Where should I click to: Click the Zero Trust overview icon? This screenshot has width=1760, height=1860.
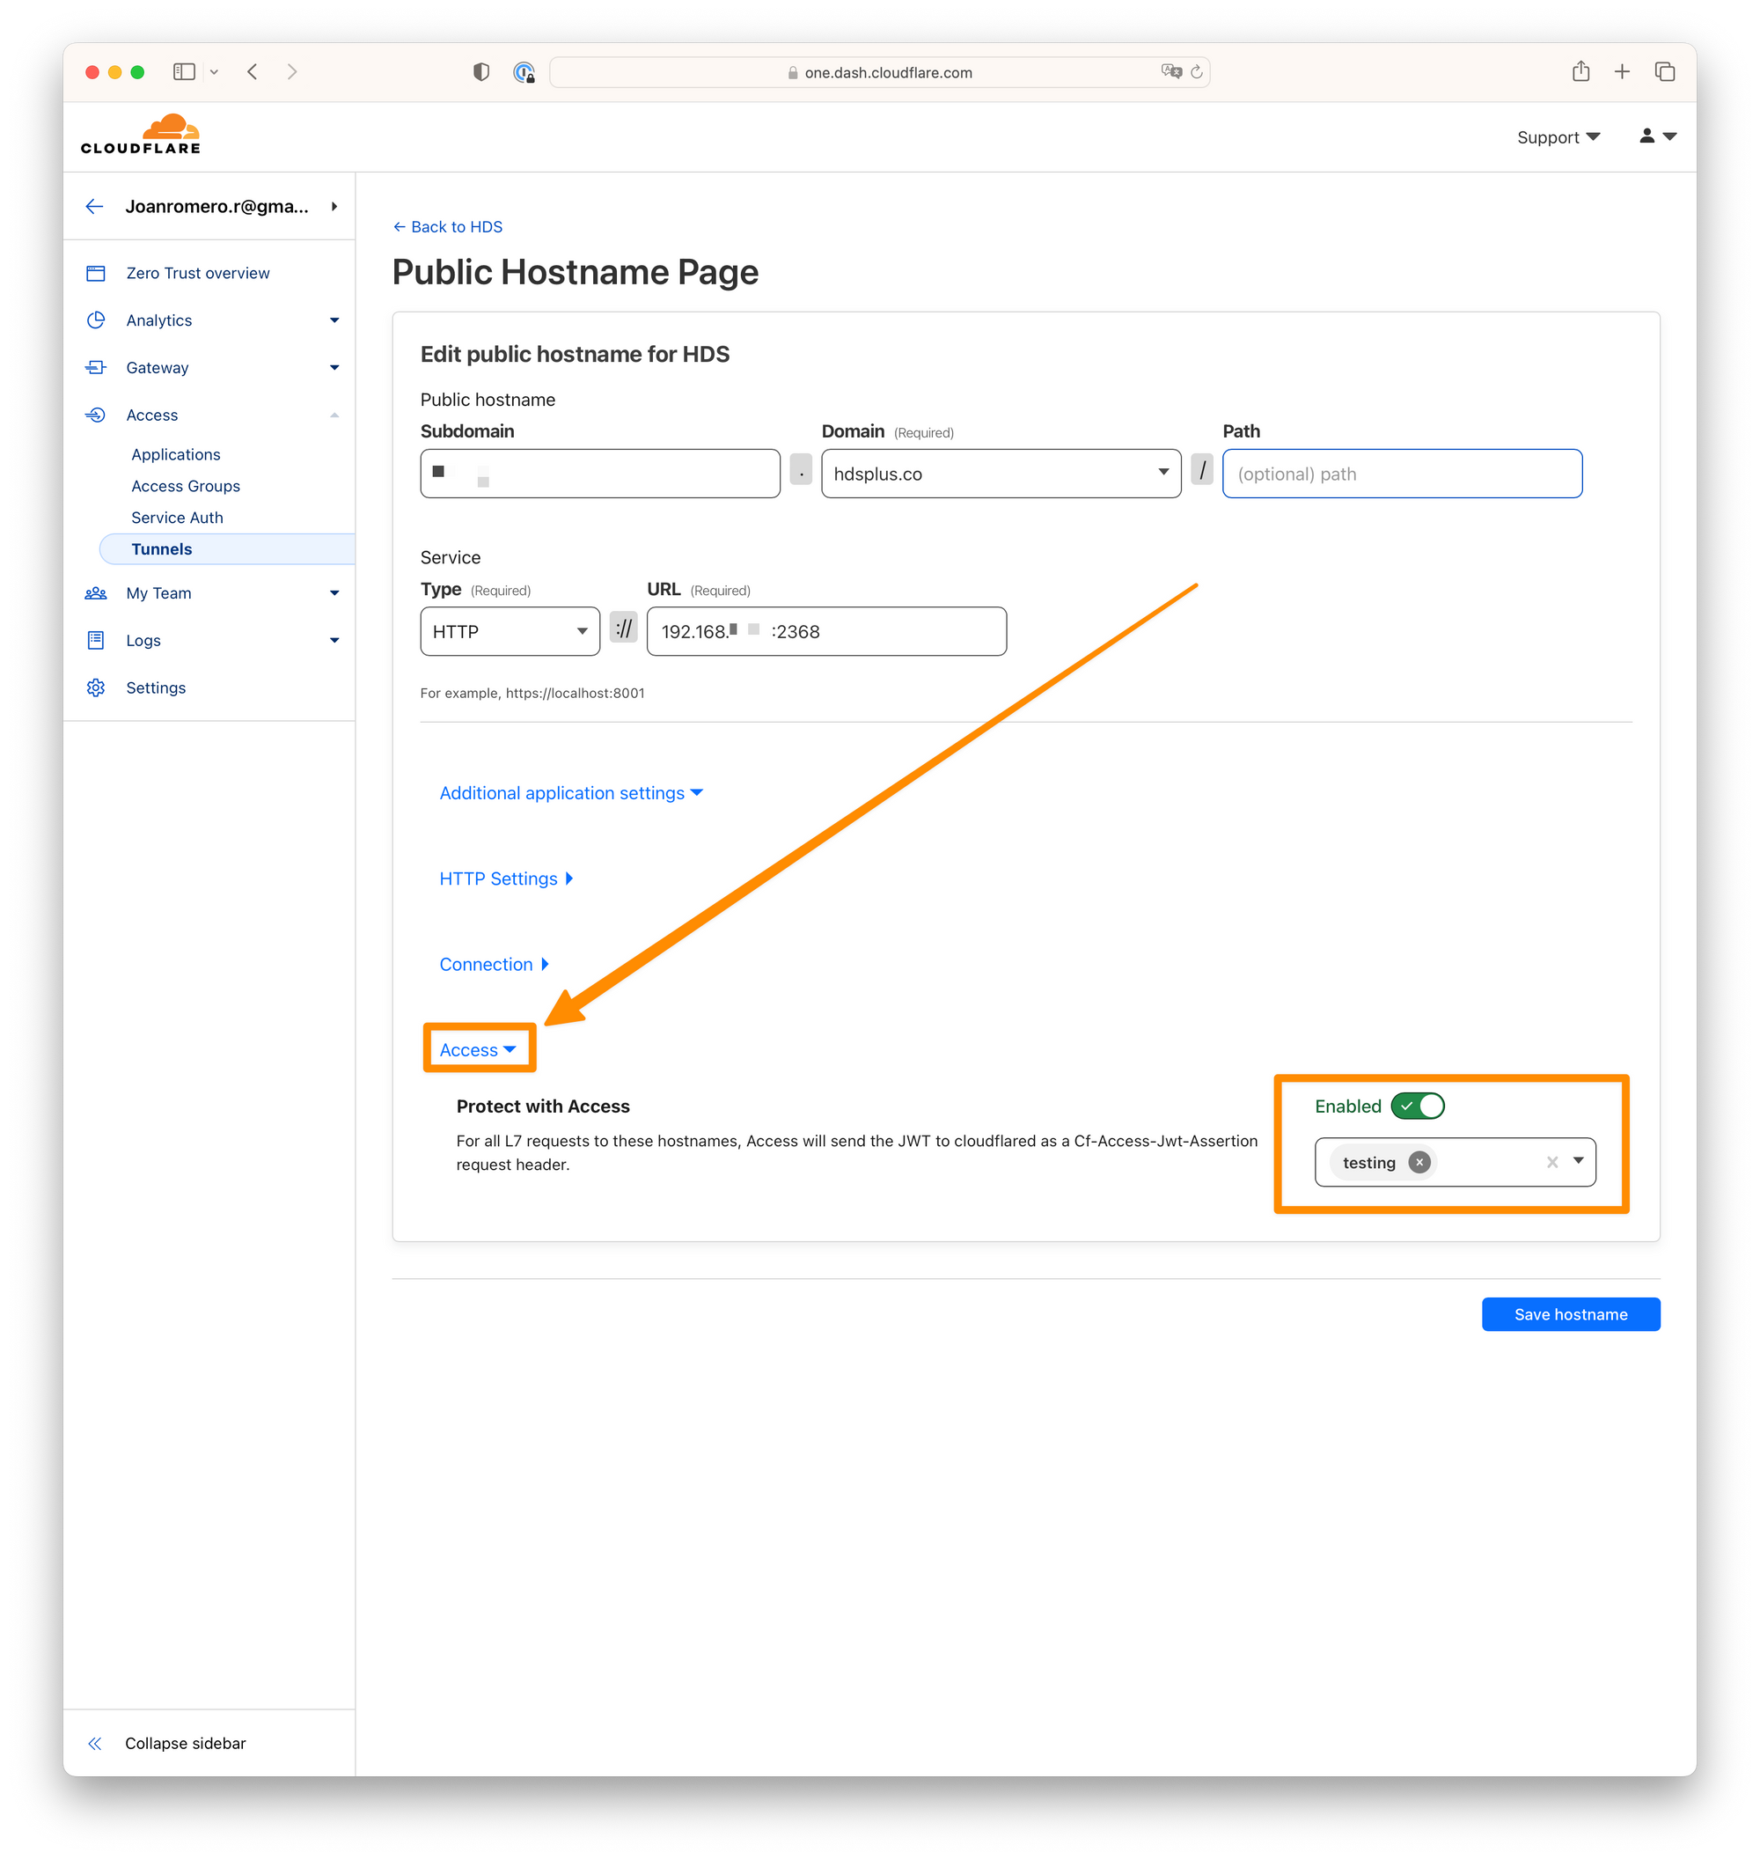(x=96, y=273)
